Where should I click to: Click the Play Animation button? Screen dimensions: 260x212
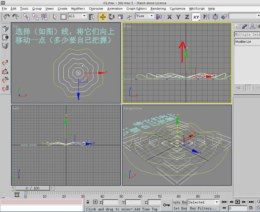238,202
